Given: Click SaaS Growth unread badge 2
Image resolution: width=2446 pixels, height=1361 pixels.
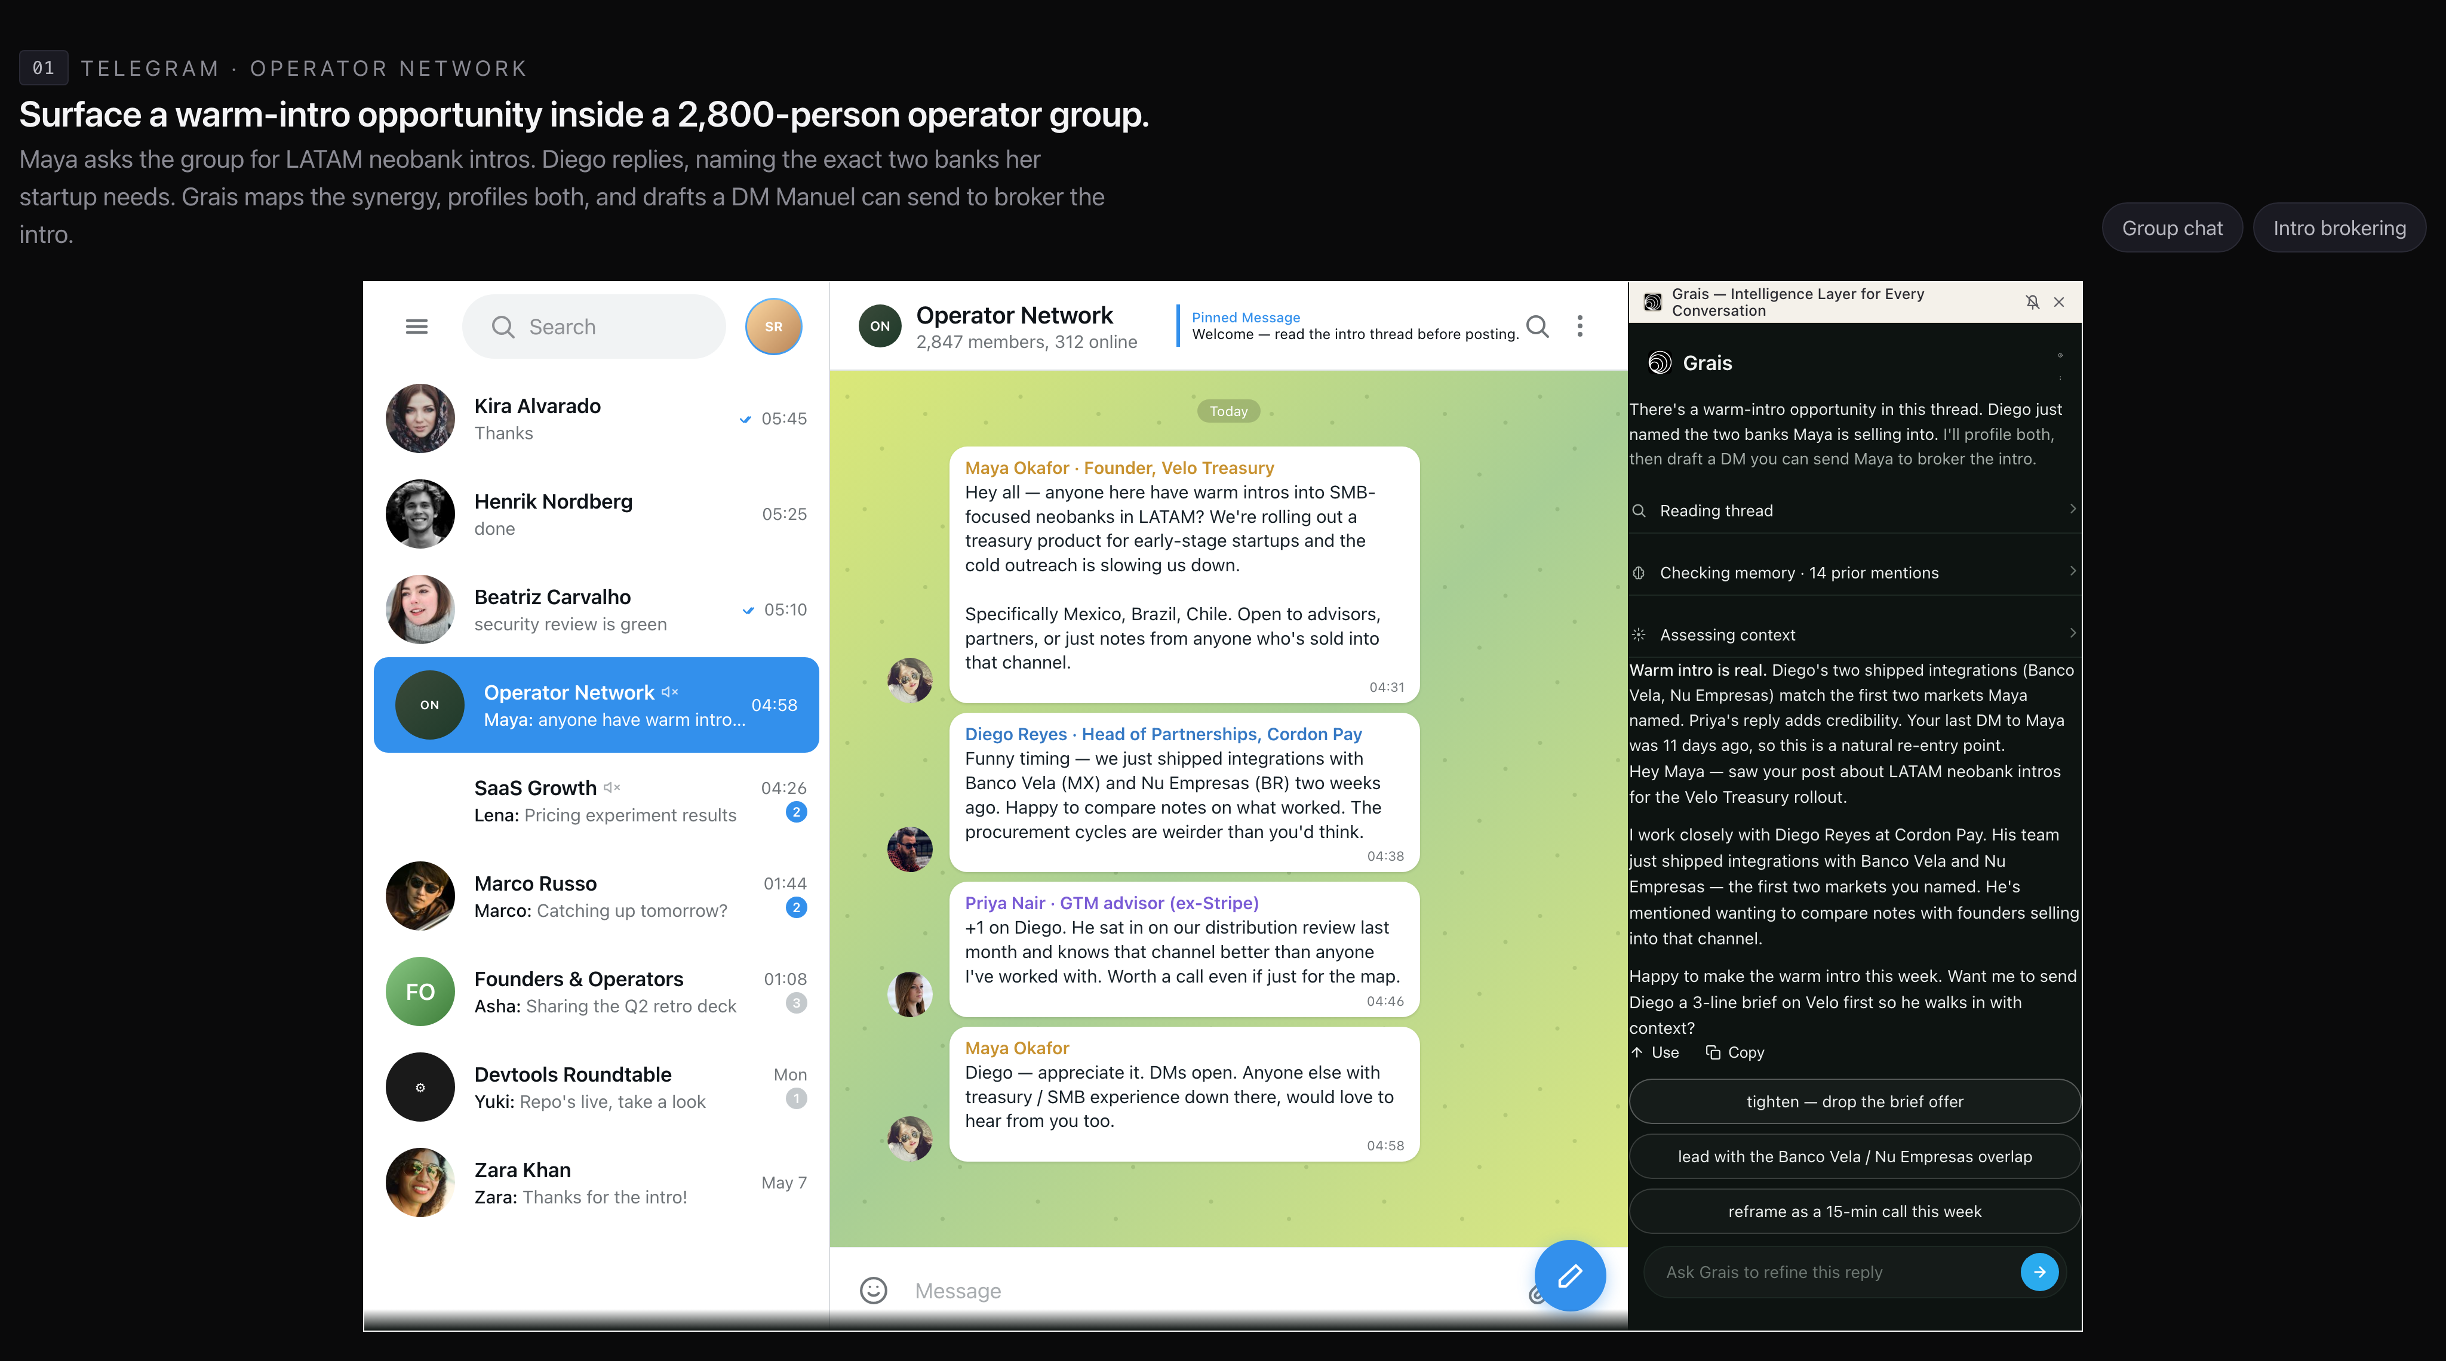Looking at the screenshot, I should pyautogui.click(x=795, y=812).
